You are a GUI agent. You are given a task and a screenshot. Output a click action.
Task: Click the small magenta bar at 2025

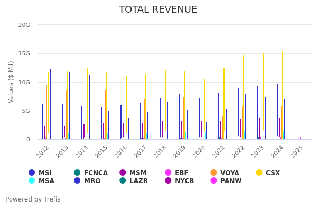pyautogui.click(x=300, y=138)
